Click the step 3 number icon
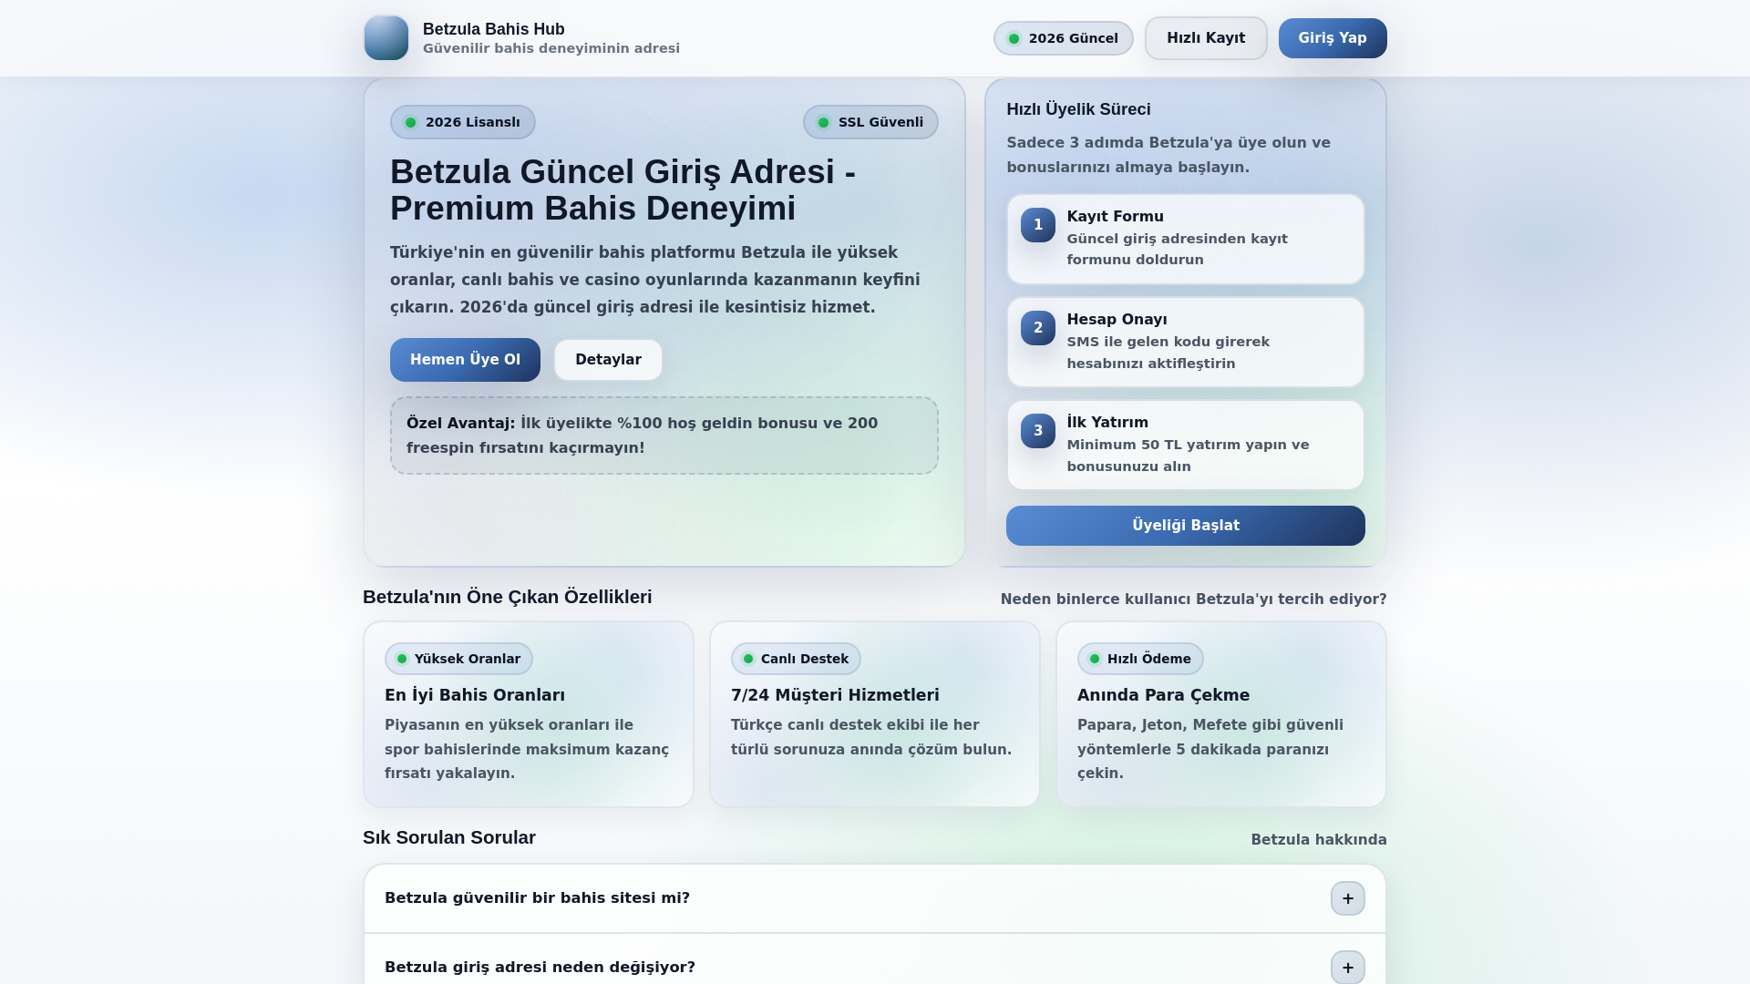This screenshot has width=1750, height=984. [1037, 431]
